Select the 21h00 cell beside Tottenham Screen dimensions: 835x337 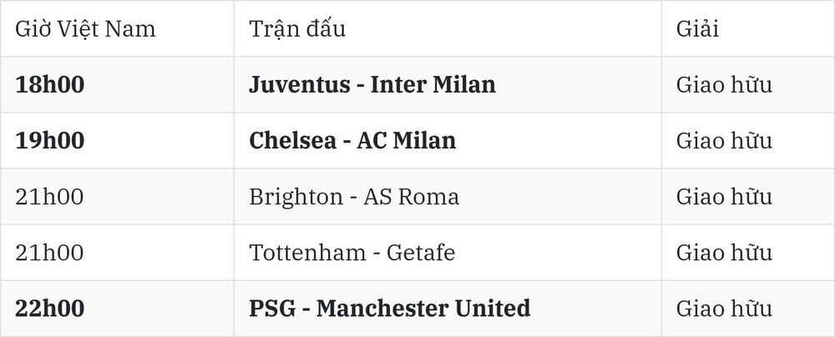click(49, 253)
